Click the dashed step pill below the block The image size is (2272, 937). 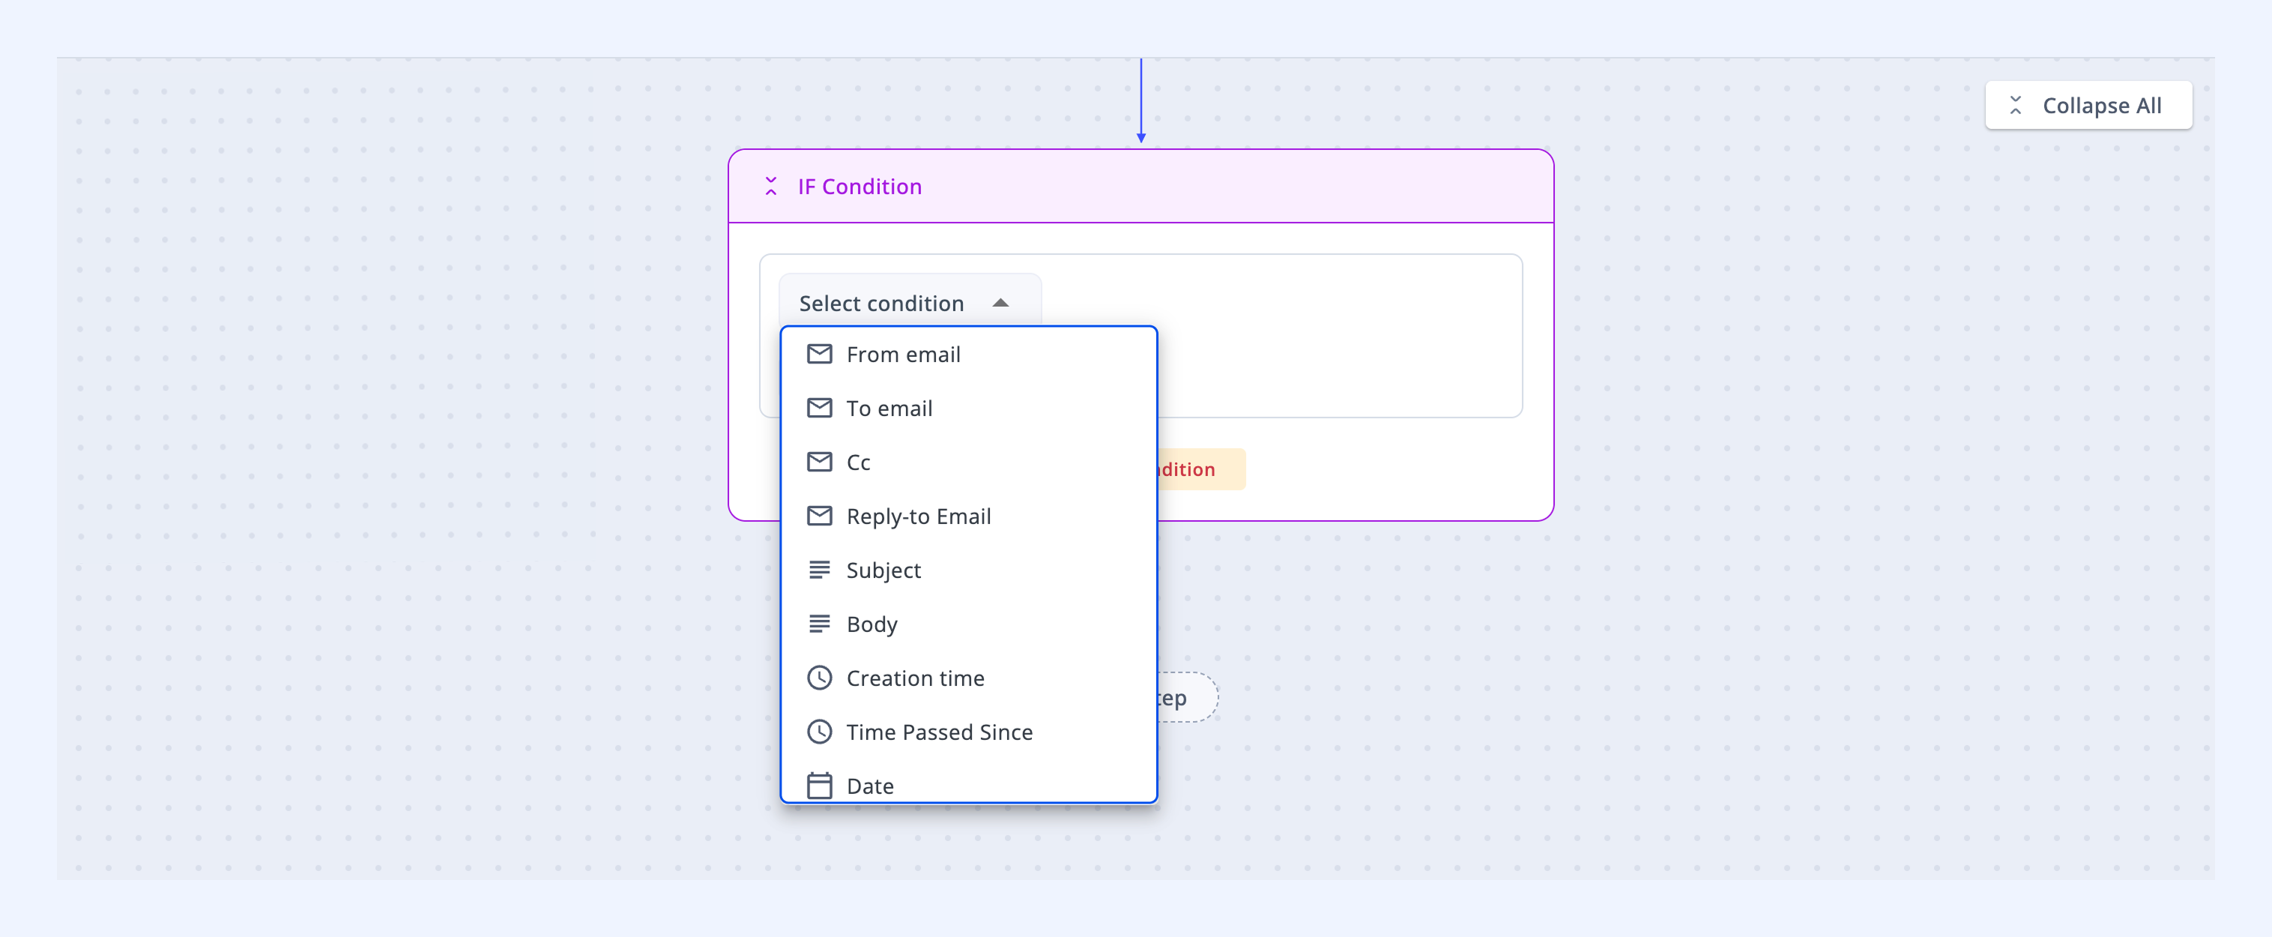1187,698
